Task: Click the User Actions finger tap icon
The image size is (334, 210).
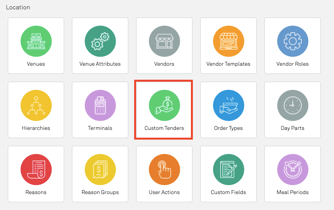Action: point(164,170)
